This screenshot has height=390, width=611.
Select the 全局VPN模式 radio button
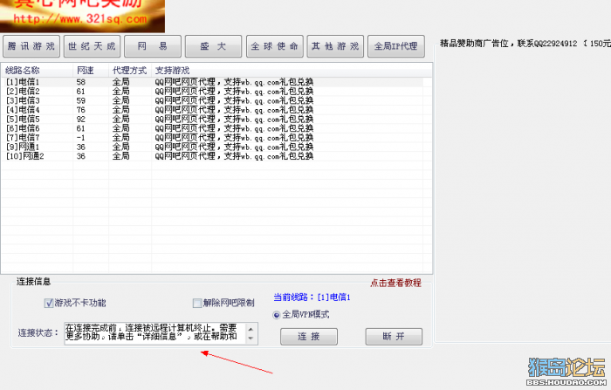tap(277, 315)
